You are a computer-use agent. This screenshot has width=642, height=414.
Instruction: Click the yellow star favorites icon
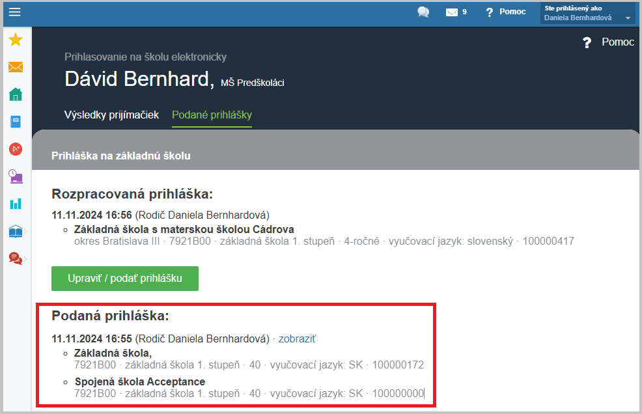(x=16, y=40)
